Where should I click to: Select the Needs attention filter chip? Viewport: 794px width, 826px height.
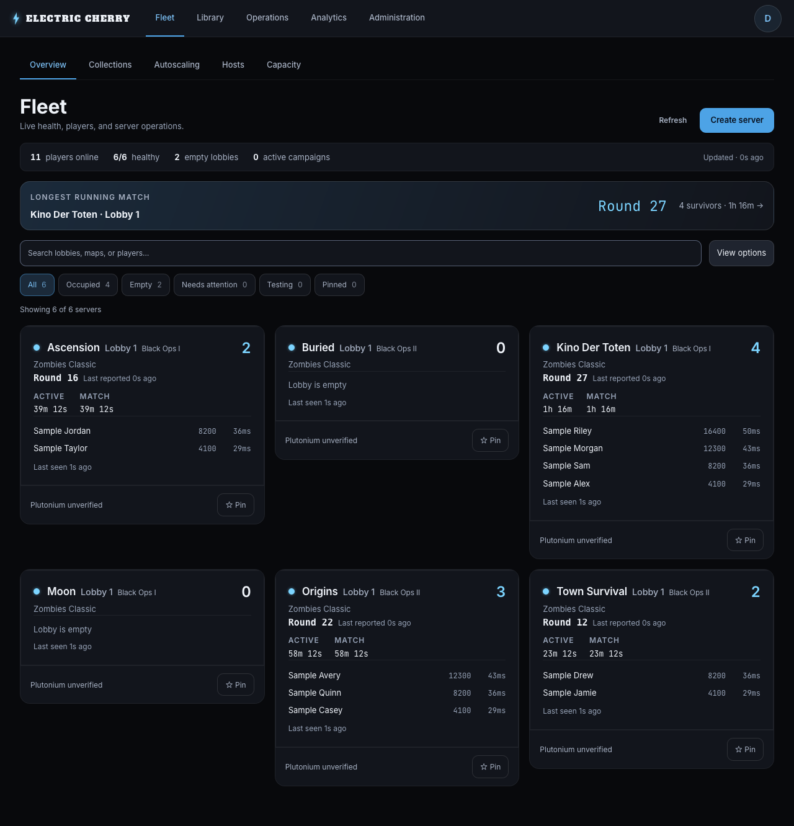tap(215, 285)
